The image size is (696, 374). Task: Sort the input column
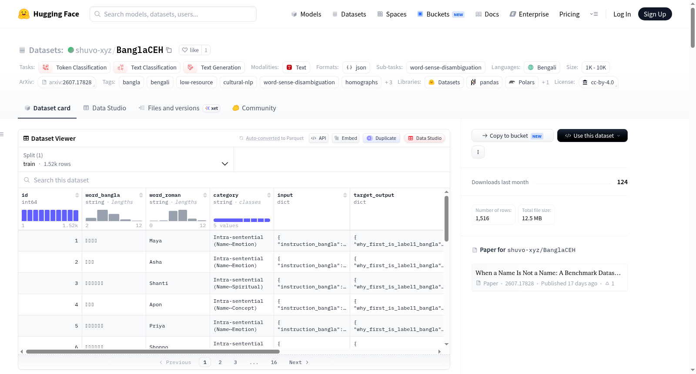[x=345, y=195]
